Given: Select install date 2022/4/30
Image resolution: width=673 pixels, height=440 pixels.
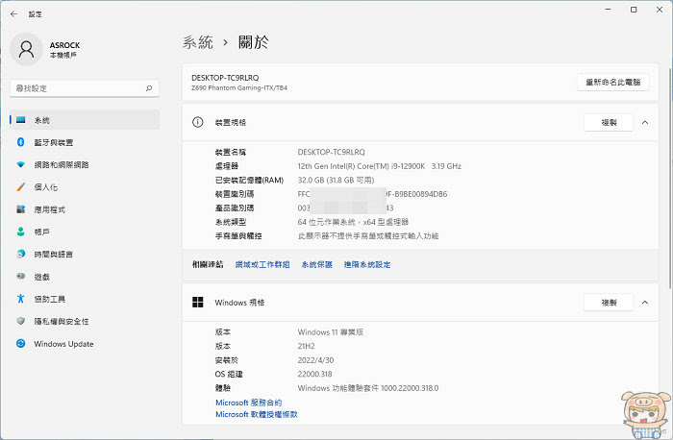Looking at the screenshot, I should 315,360.
